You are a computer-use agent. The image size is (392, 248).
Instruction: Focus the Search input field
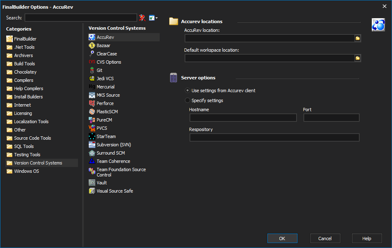click(x=81, y=17)
